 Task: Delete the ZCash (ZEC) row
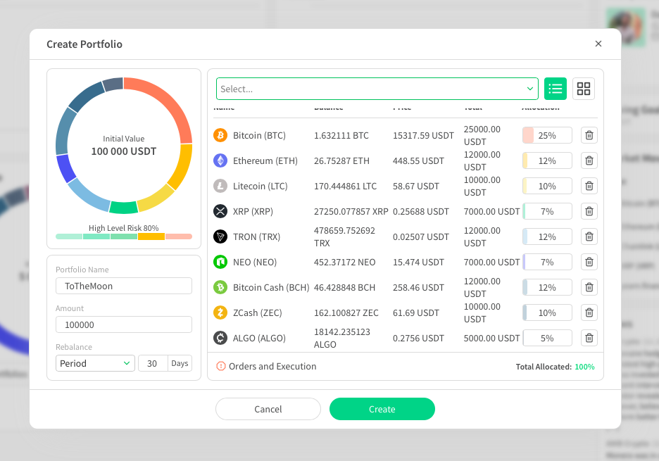point(589,312)
